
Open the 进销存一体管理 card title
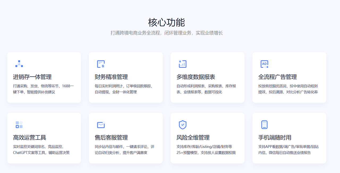[x=32, y=77]
